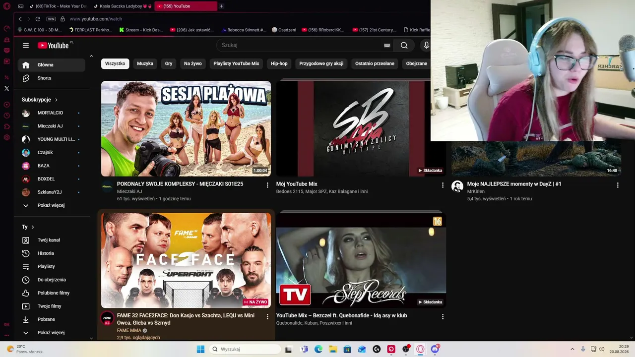635x357 pixels.
Task: Open Logitech G HUB from the taskbar
Action: click(377, 349)
